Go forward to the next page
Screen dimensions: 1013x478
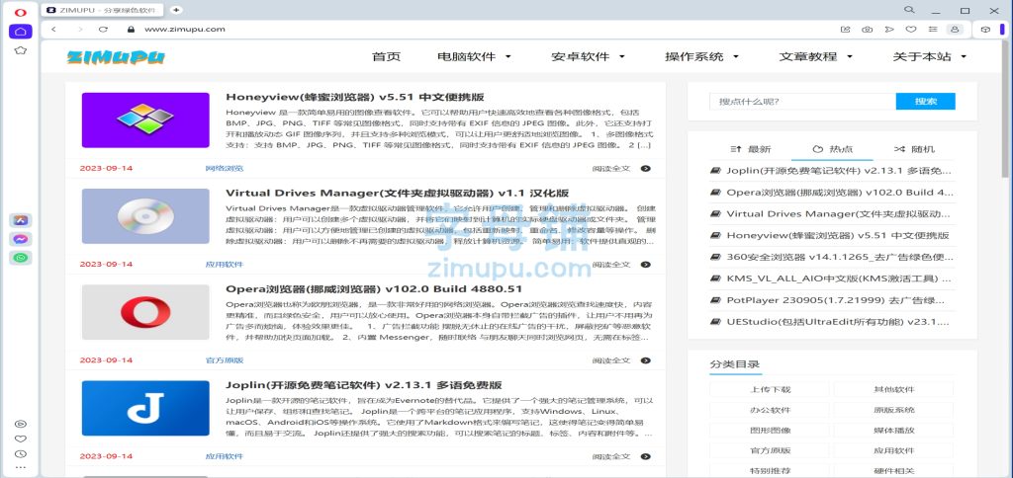tap(80, 29)
